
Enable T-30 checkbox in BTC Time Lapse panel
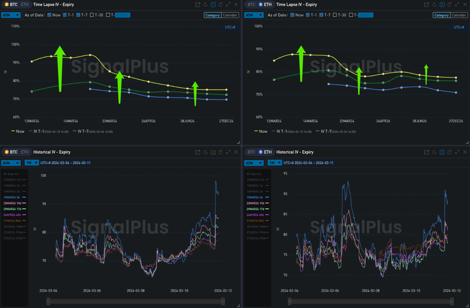(x=92, y=15)
